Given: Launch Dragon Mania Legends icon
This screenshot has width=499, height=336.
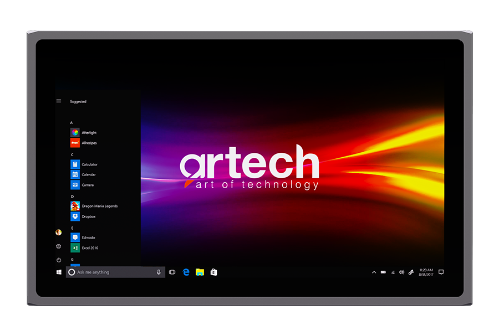Looking at the screenshot, I should click(75, 206).
